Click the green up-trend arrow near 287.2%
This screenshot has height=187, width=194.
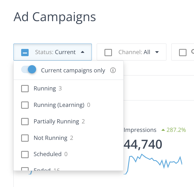[163, 130]
